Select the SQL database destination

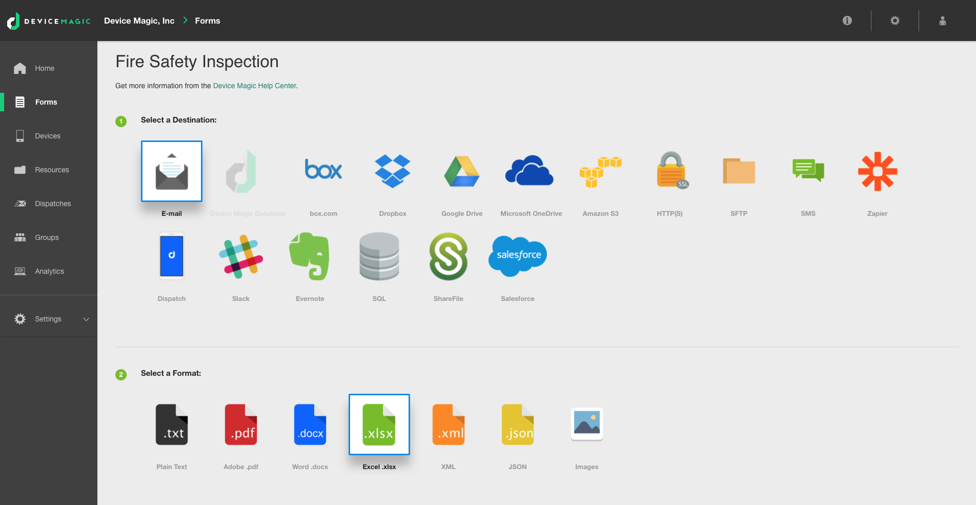tap(379, 256)
